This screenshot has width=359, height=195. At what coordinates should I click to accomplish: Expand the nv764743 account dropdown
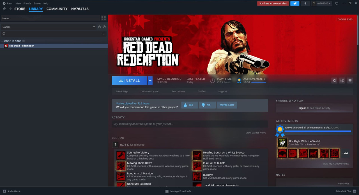[x=322, y=3]
